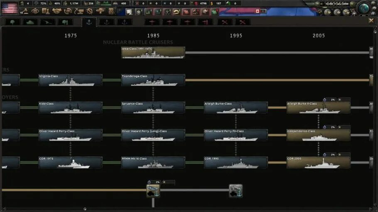Switch to the support equipment research tab

click(x=65, y=22)
